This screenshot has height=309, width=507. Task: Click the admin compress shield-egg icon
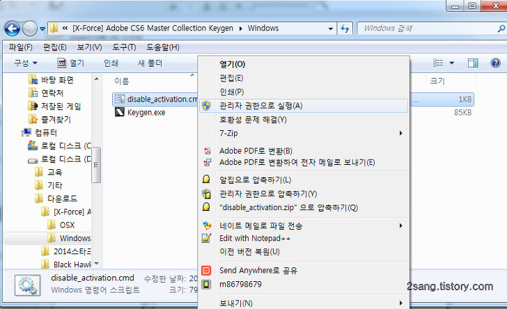206,193
